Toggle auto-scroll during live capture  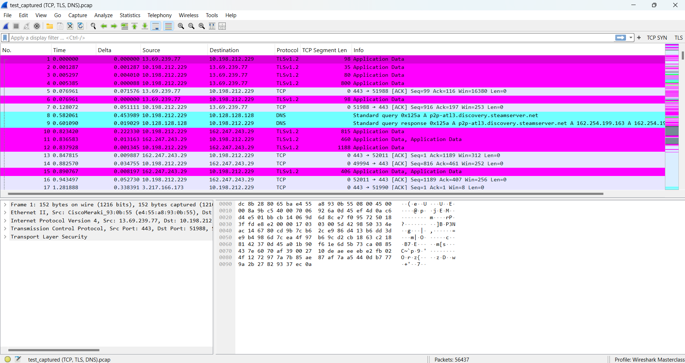coord(156,26)
